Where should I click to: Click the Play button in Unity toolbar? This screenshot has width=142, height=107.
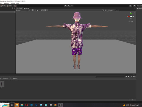[x=66, y=6]
